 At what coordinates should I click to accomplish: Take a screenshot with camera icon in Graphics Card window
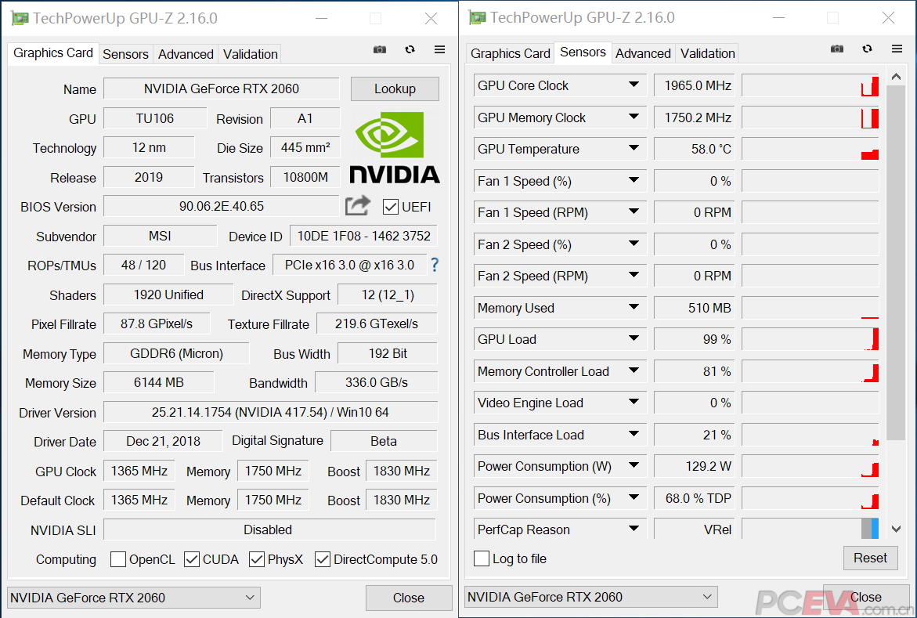tap(380, 50)
